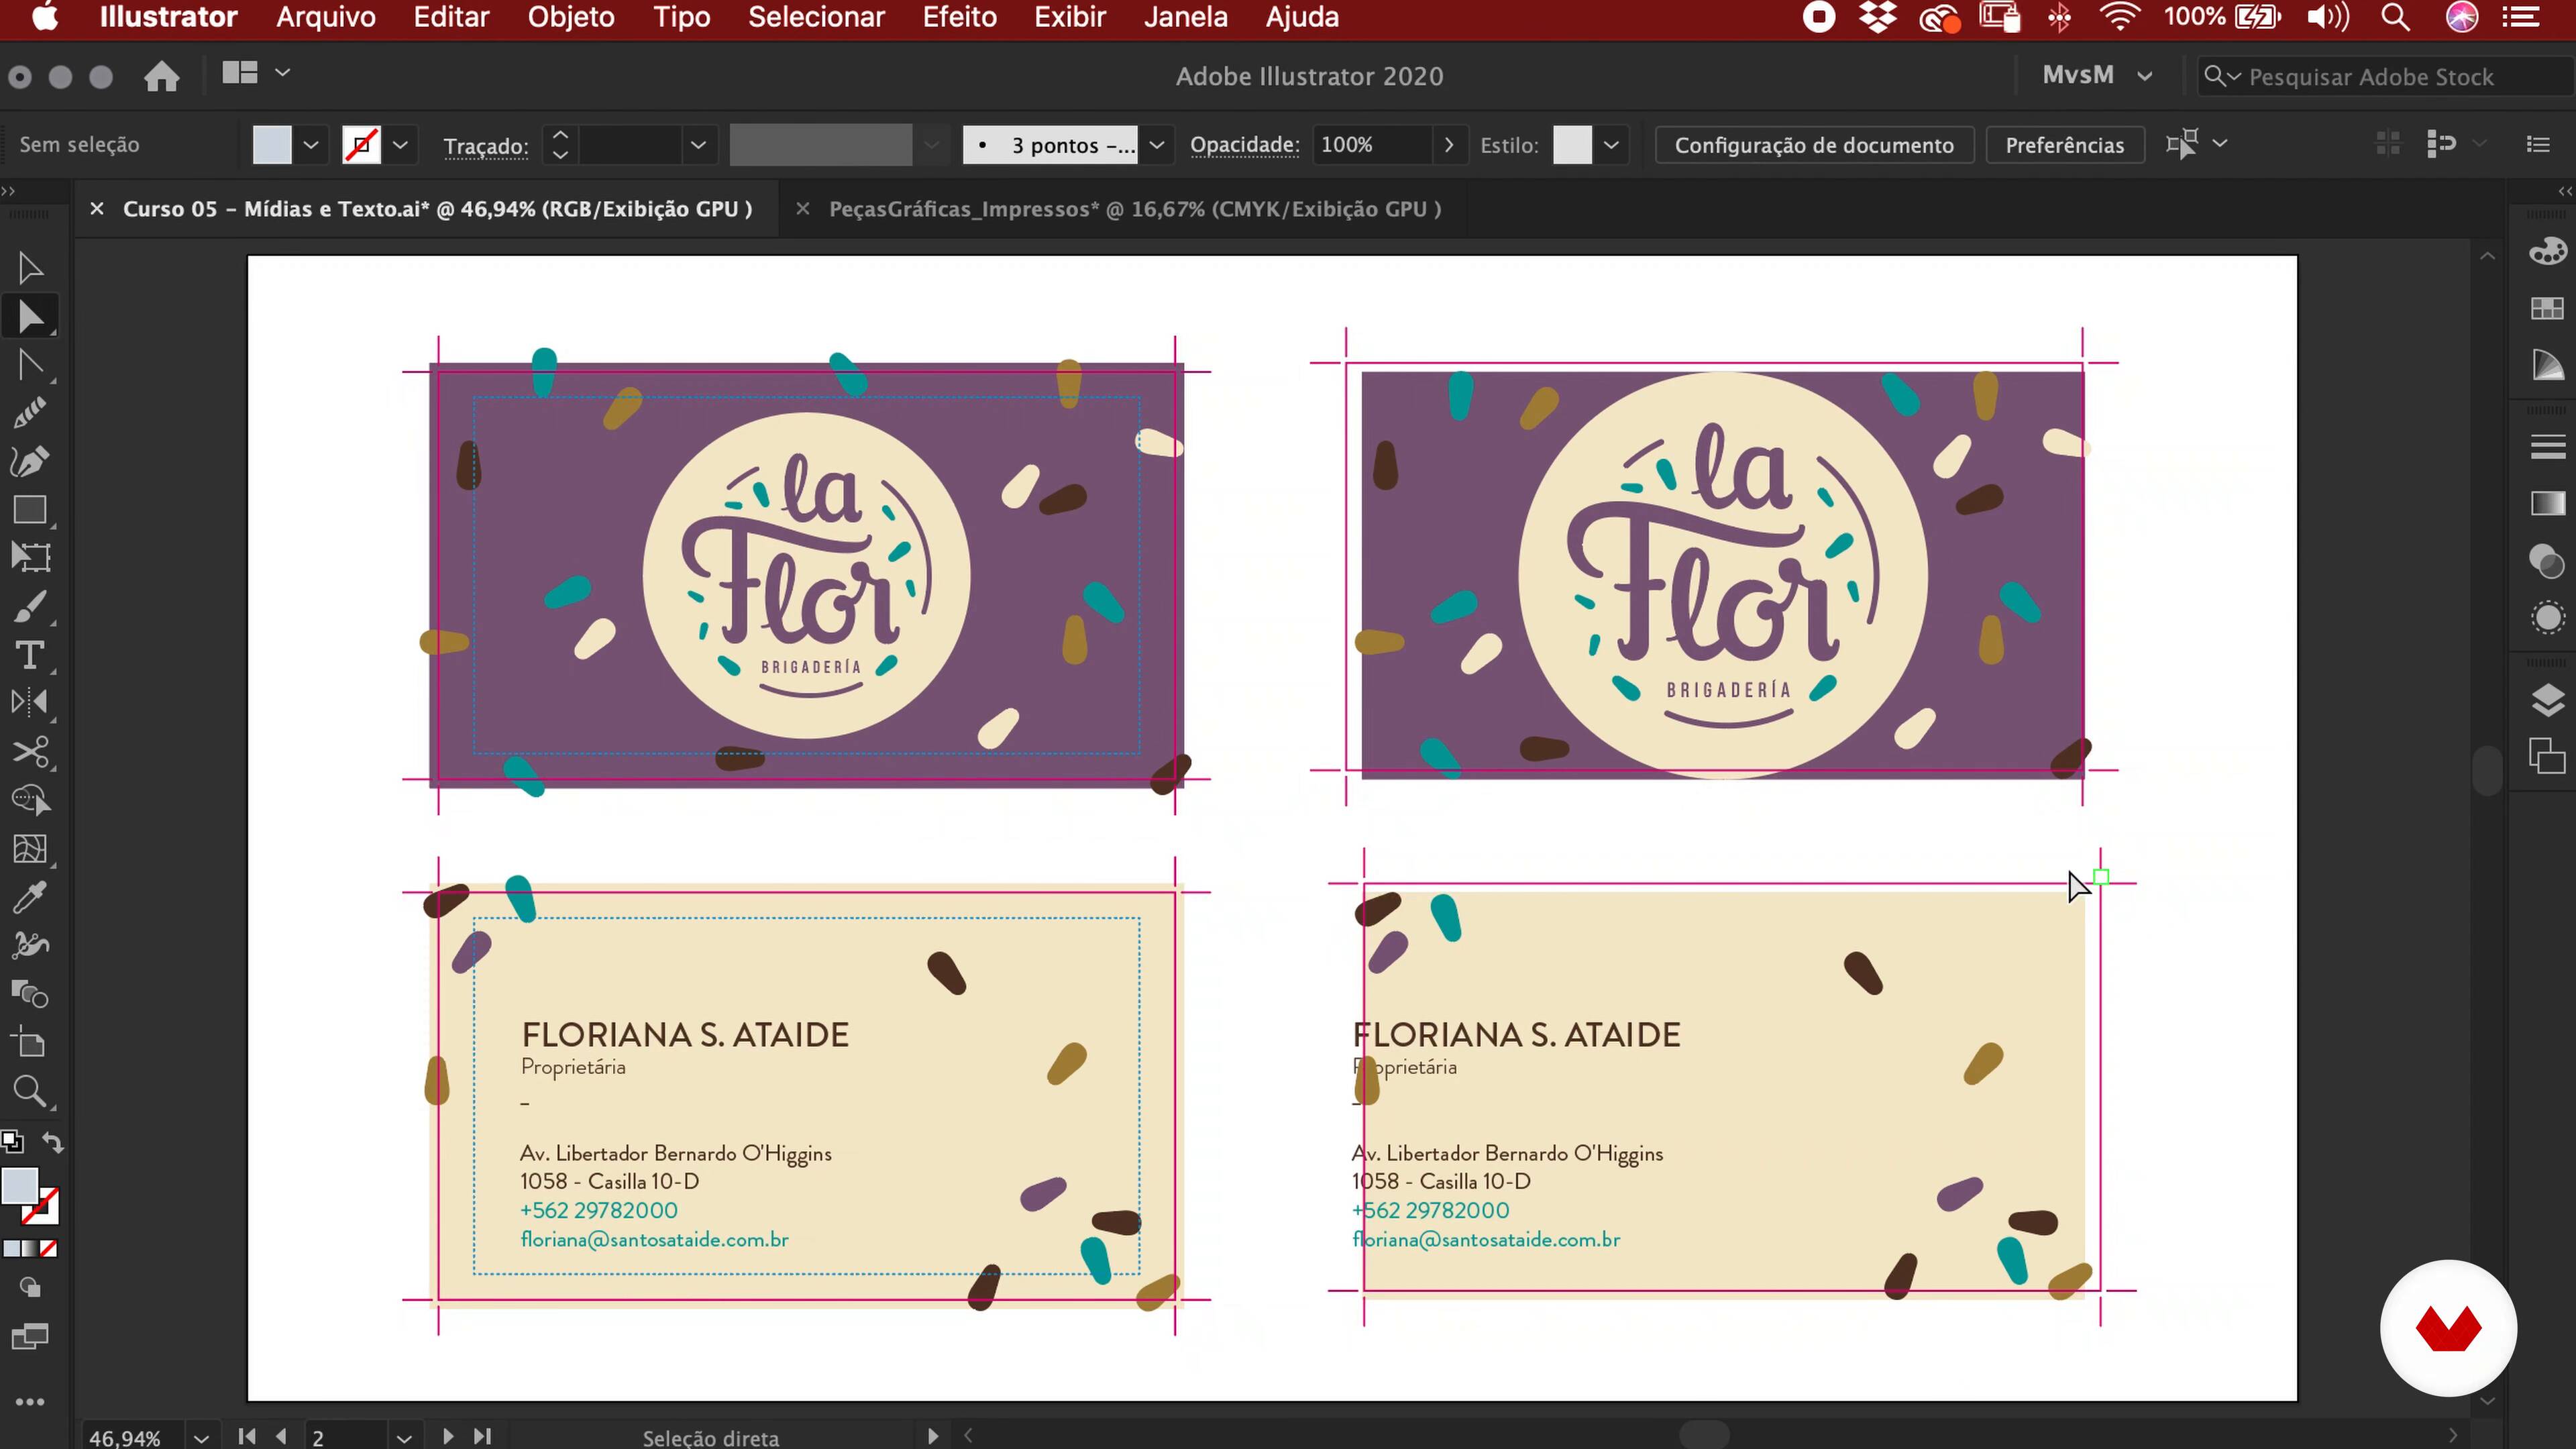The height and width of the screenshot is (1449, 2576).
Task: Click the Fill swatch in the toolbar
Action: 20,1186
